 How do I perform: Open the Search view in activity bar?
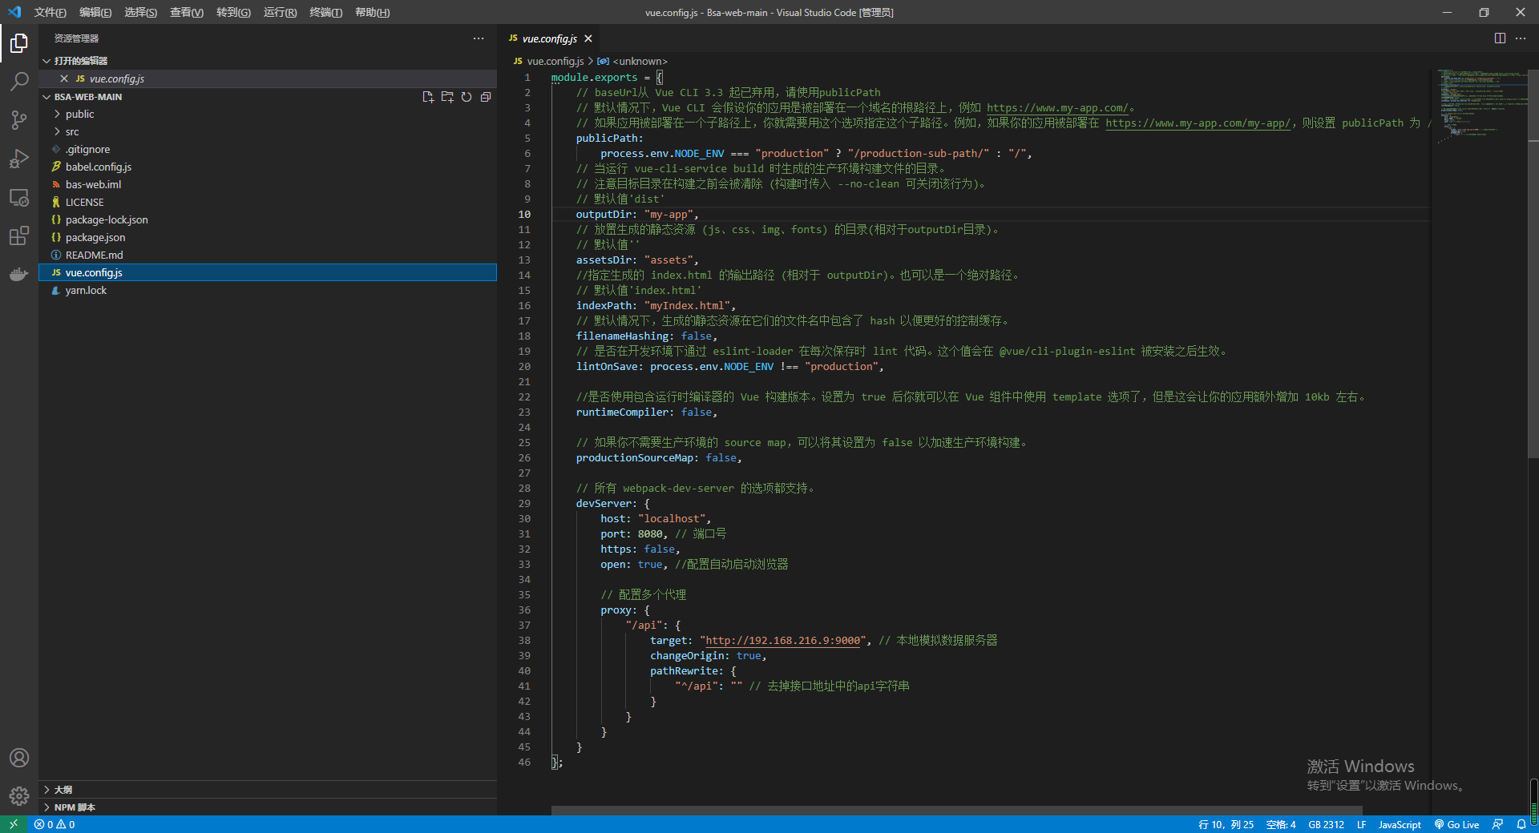[19, 82]
